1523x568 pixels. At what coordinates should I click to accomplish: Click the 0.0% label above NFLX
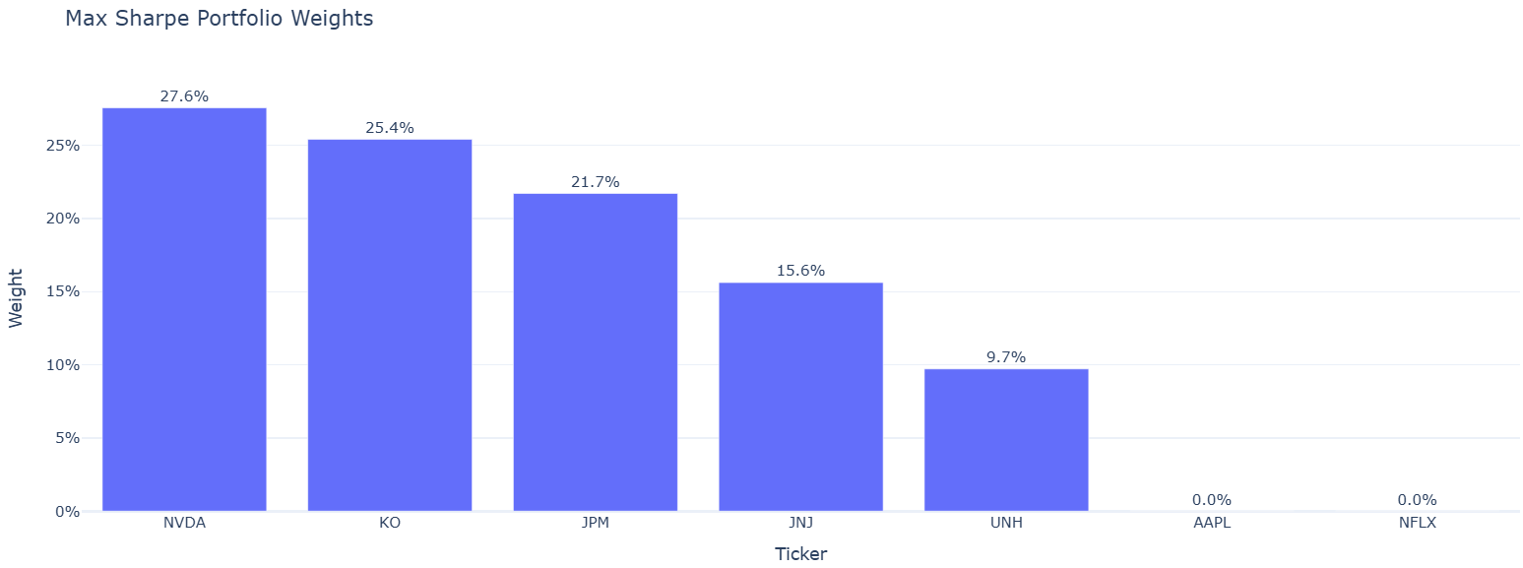click(1417, 500)
